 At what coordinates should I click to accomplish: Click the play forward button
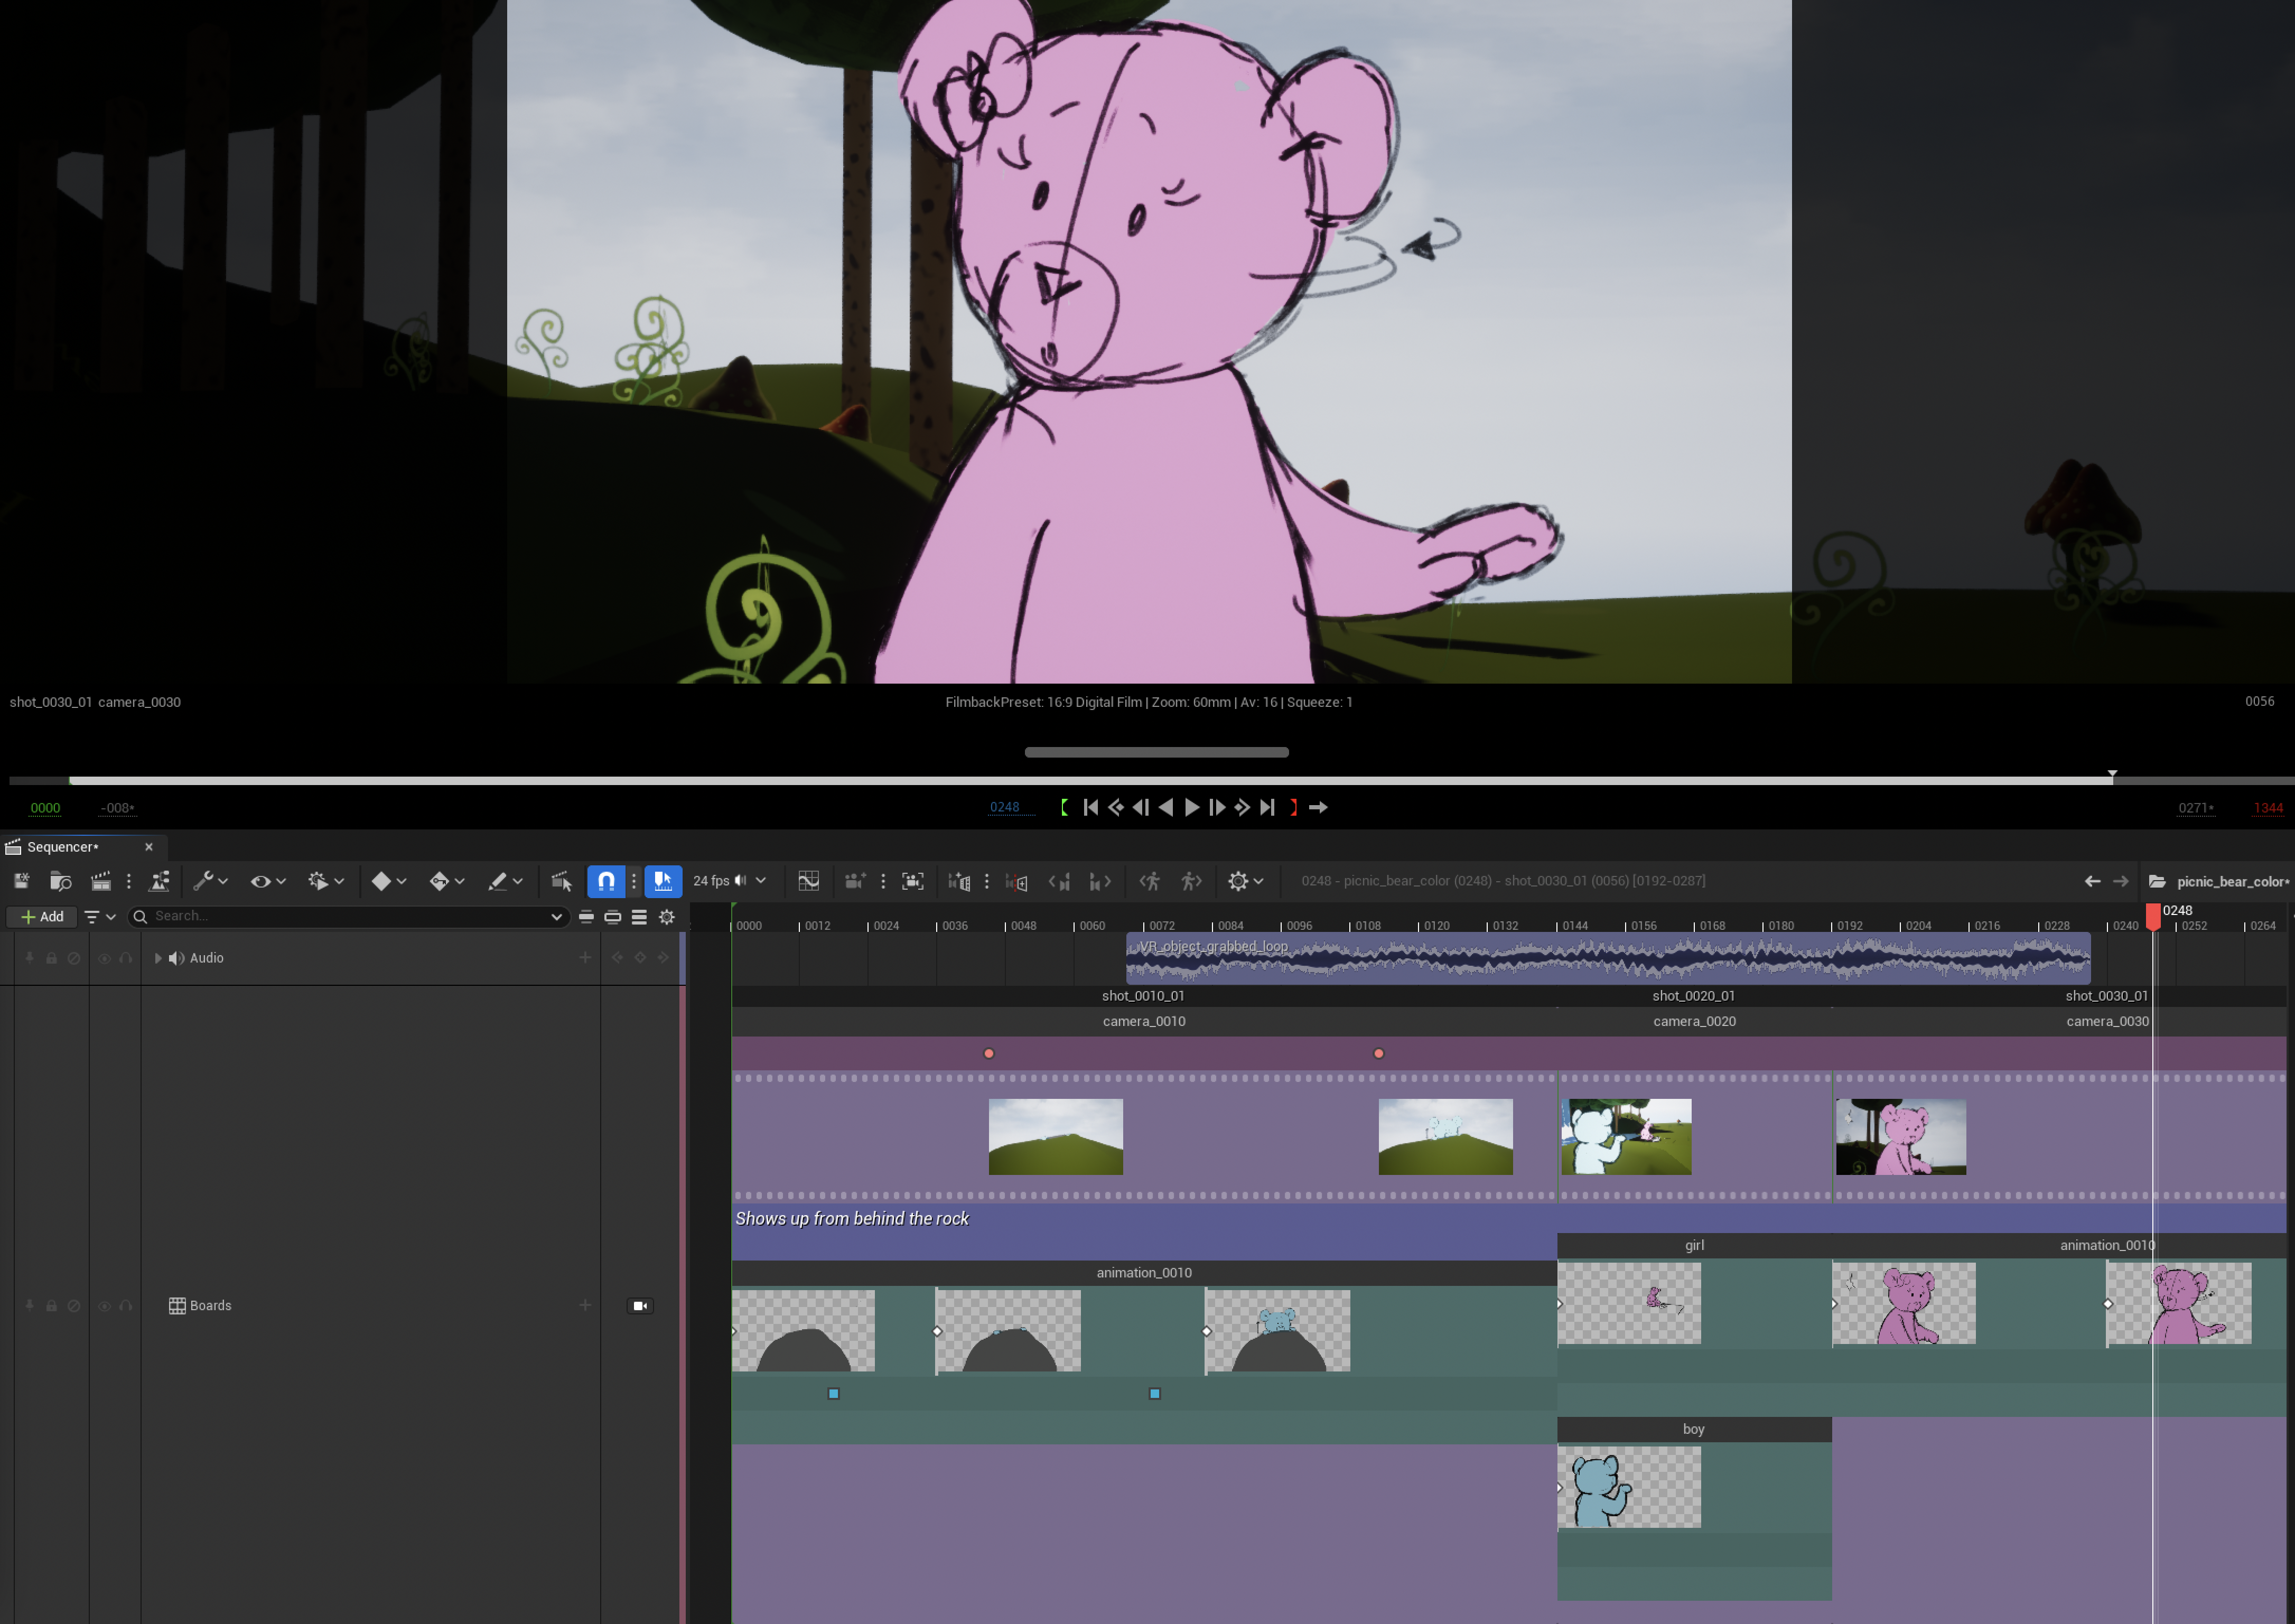(x=1191, y=807)
